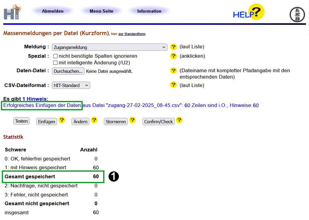
Task: Follow the 'zur Standardform' link
Action: point(132,34)
